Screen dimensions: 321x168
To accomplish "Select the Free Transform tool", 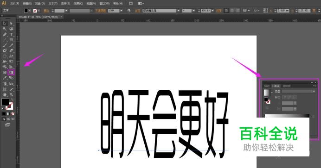I will coord(11,62).
